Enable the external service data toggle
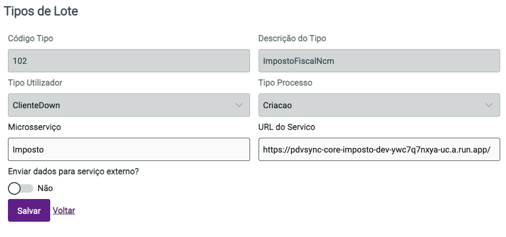This screenshot has width=506, height=237. (21, 188)
